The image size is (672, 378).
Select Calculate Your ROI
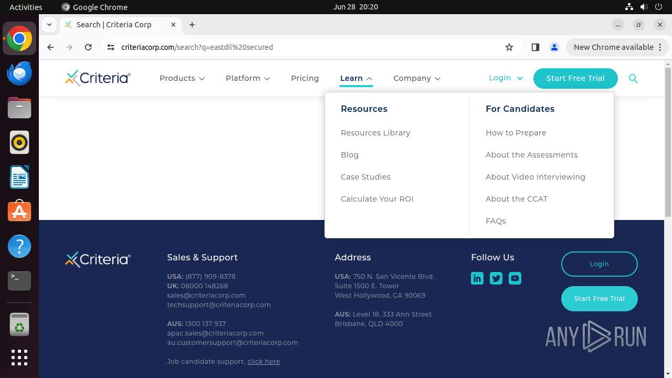pyautogui.click(x=377, y=199)
